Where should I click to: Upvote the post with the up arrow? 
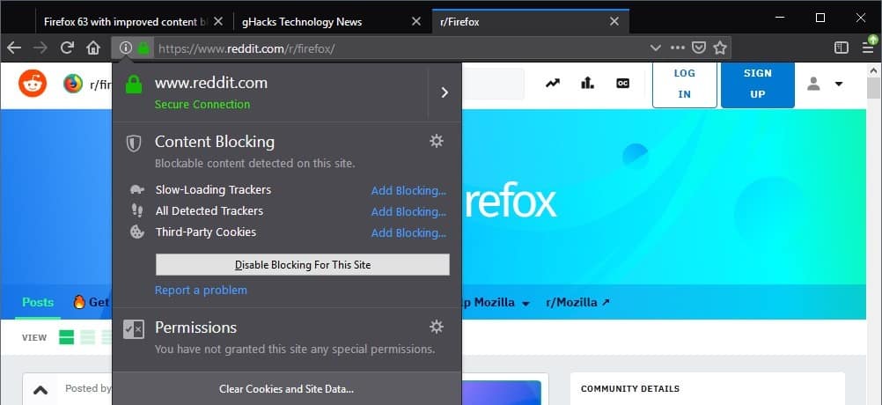click(40, 390)
